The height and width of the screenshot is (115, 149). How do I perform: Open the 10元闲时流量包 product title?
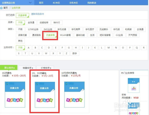click(x=69, y=73)
